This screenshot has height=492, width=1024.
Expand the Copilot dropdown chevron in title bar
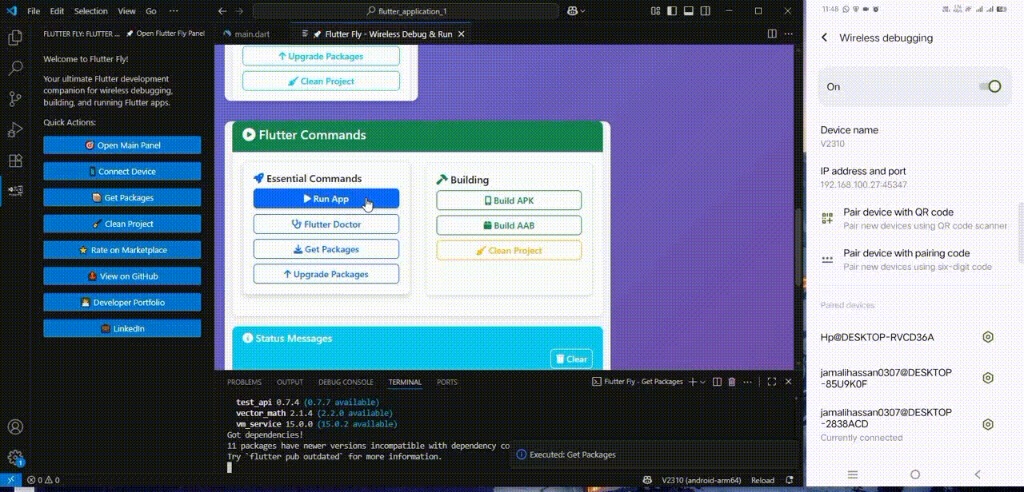click(583, 11)
